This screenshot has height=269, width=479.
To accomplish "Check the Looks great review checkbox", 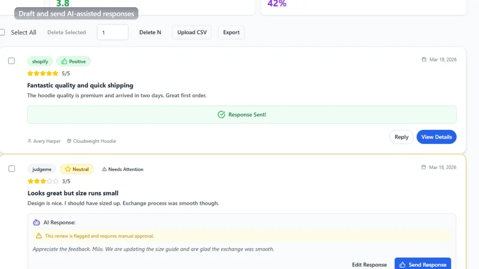I will tap(11, 169).
